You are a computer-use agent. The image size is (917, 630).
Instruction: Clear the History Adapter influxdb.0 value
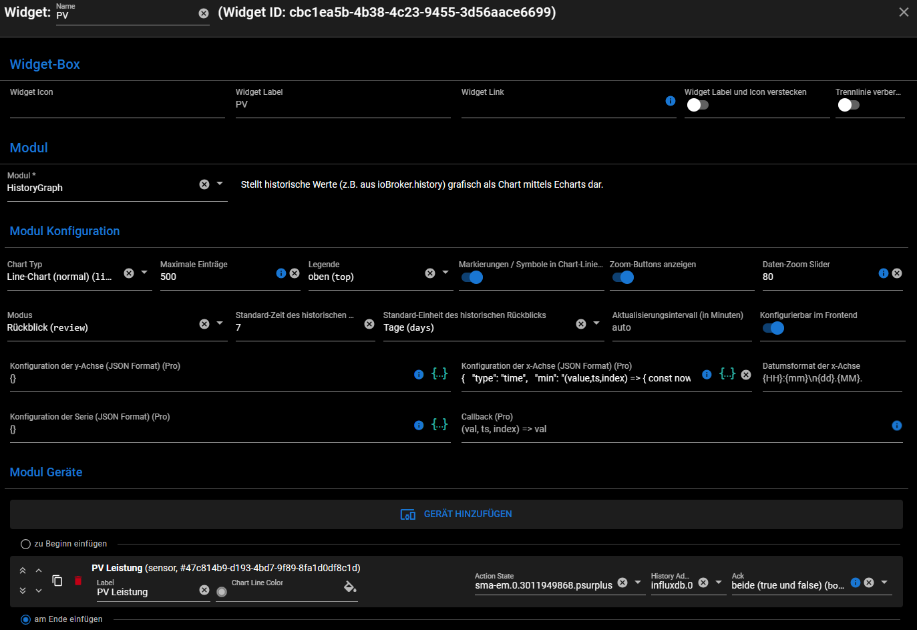click(703, 583)
